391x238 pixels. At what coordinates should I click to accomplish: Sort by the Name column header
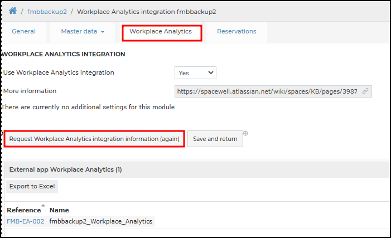point(59,210)
